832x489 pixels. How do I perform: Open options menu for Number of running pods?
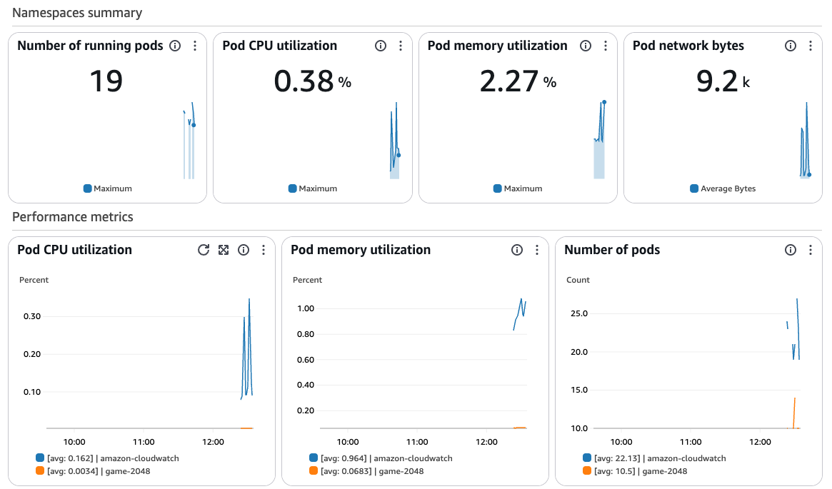click(195, 46)
